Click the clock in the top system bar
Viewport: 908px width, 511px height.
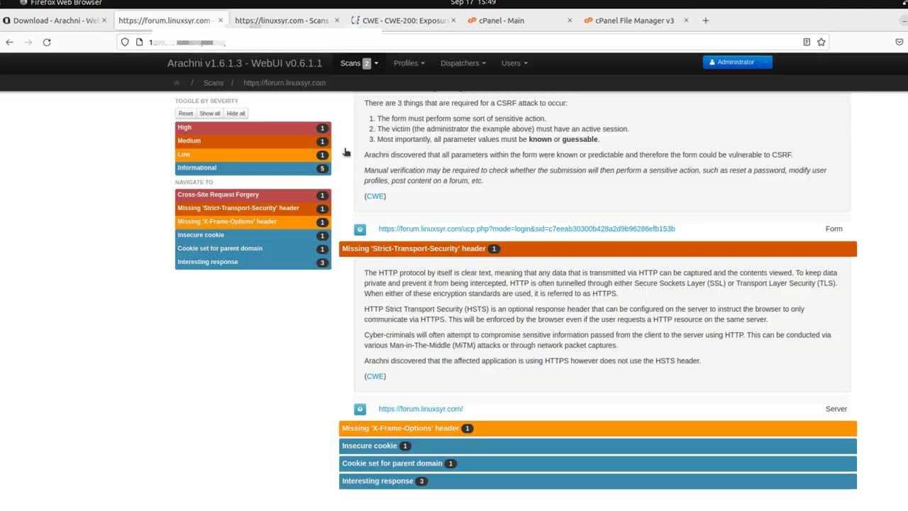pyautogui.click(x=473, y=3)
